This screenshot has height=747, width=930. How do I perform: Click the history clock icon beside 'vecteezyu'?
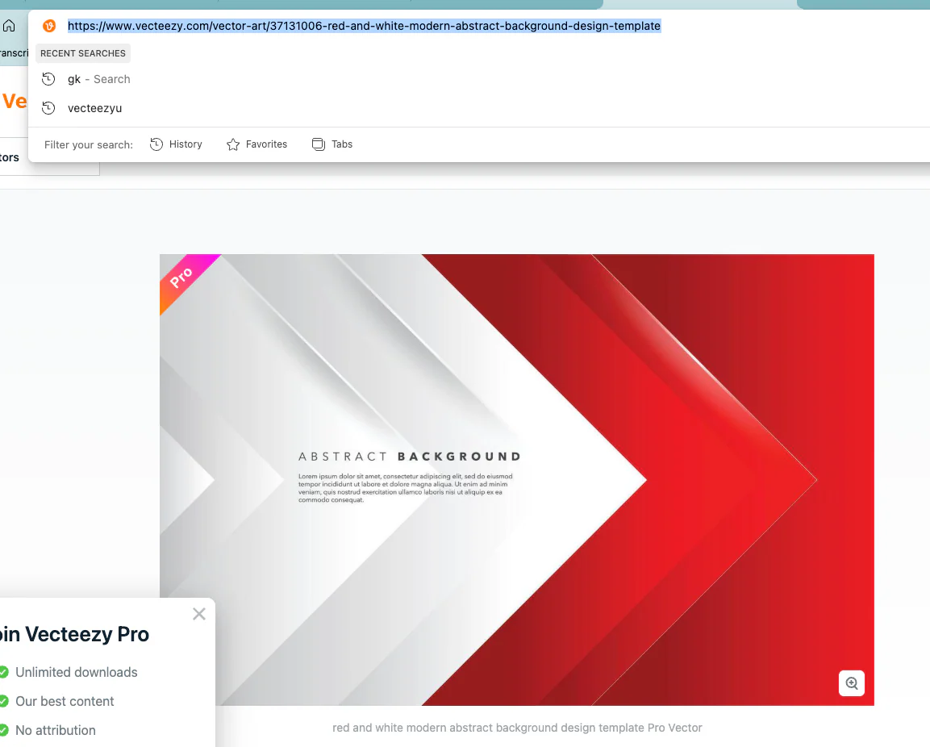point(48,108)
